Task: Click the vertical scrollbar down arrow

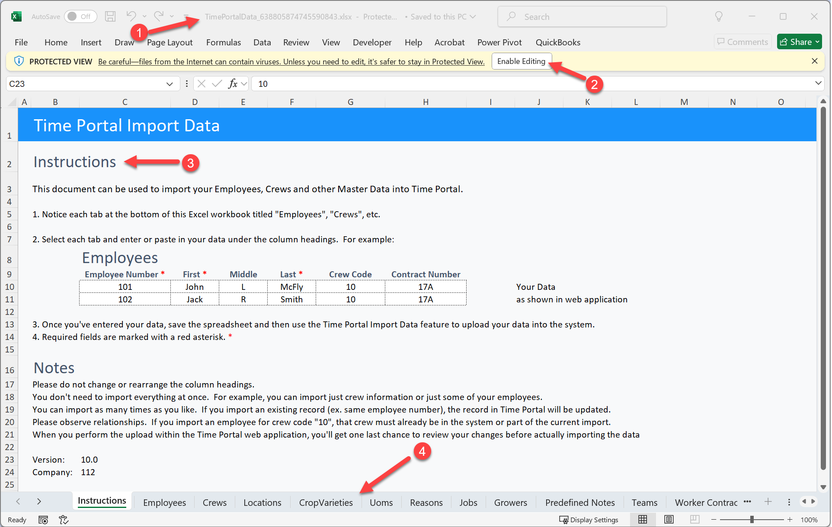Action: [823, 487]
